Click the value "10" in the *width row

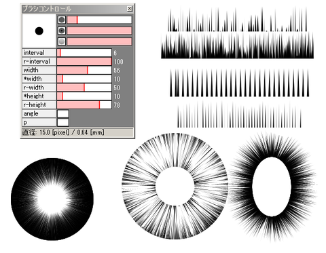pos(117,79)
